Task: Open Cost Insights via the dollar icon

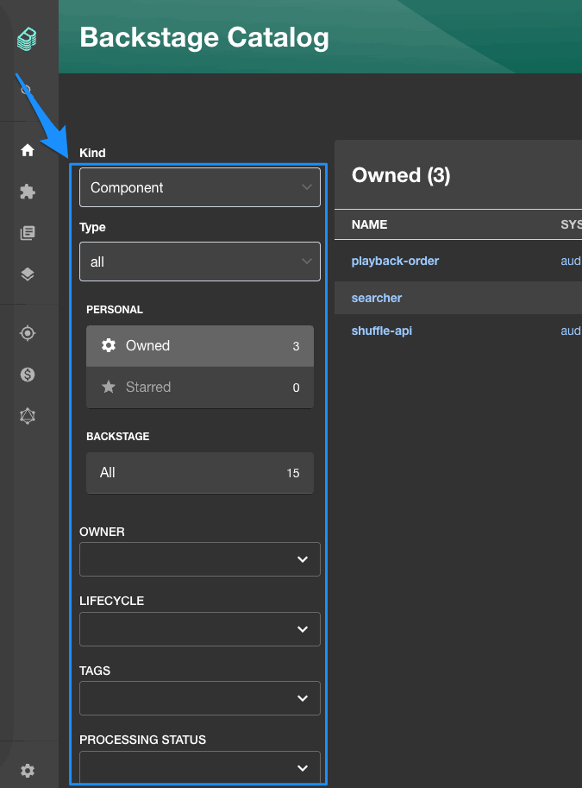Action: tap(26, 375)
